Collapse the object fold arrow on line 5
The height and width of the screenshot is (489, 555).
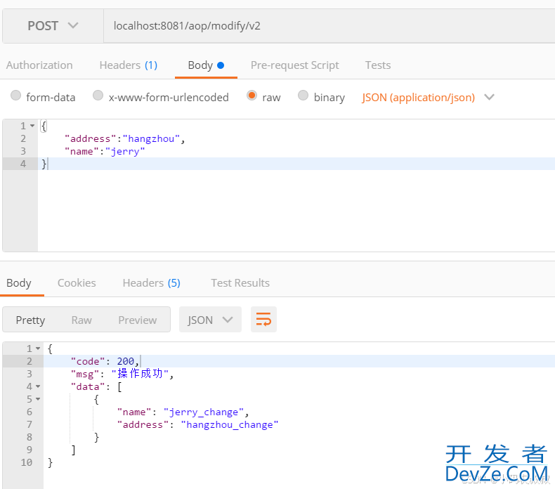click(x=38, y=399)
